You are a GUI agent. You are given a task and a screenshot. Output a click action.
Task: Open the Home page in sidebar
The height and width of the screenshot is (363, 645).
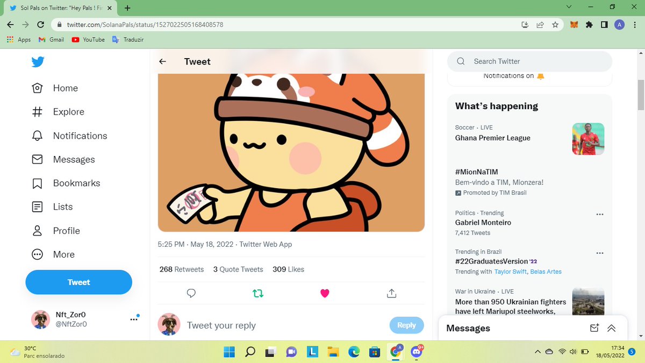point(55,88)
